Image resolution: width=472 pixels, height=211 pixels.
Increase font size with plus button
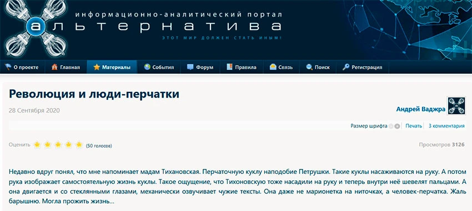tap(398, 126)
